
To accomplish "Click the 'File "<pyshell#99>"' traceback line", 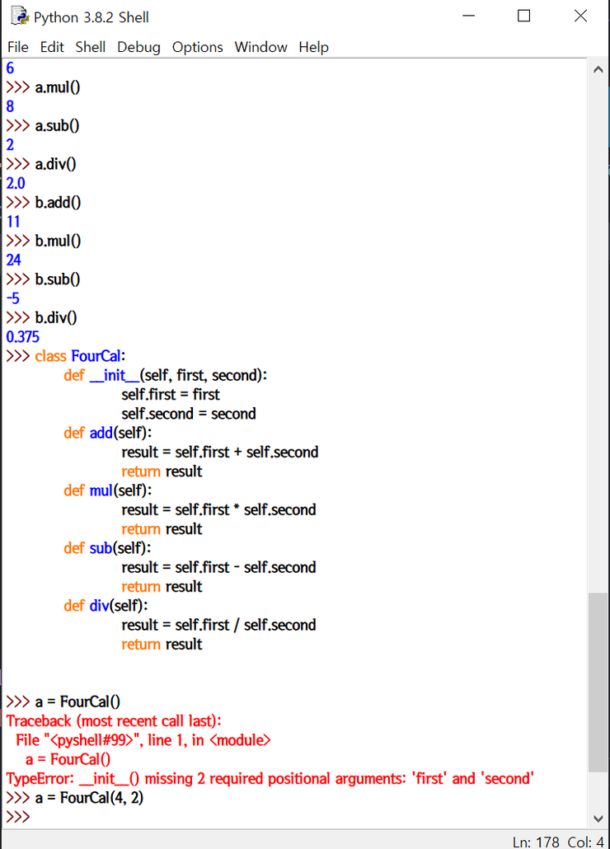I will tap(143, 740).
